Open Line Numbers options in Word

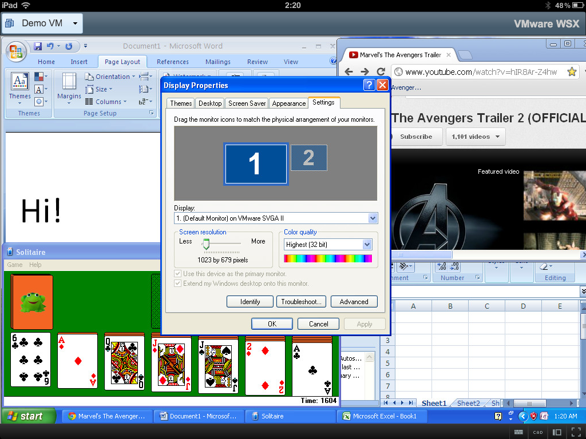pos(145,89)
